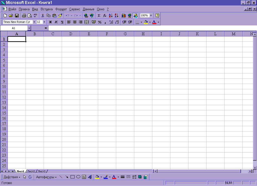Click the Increase Indent icon
257x186 pixels.
pyautogui.click(x=130, y=22)
